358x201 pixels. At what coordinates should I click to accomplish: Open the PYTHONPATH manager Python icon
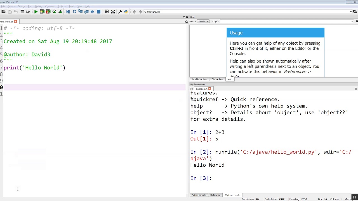[x=126, y=12]
